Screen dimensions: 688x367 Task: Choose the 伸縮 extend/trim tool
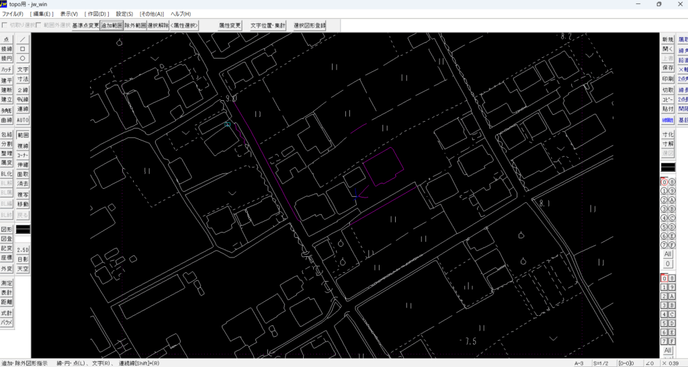tap(23, 165)
